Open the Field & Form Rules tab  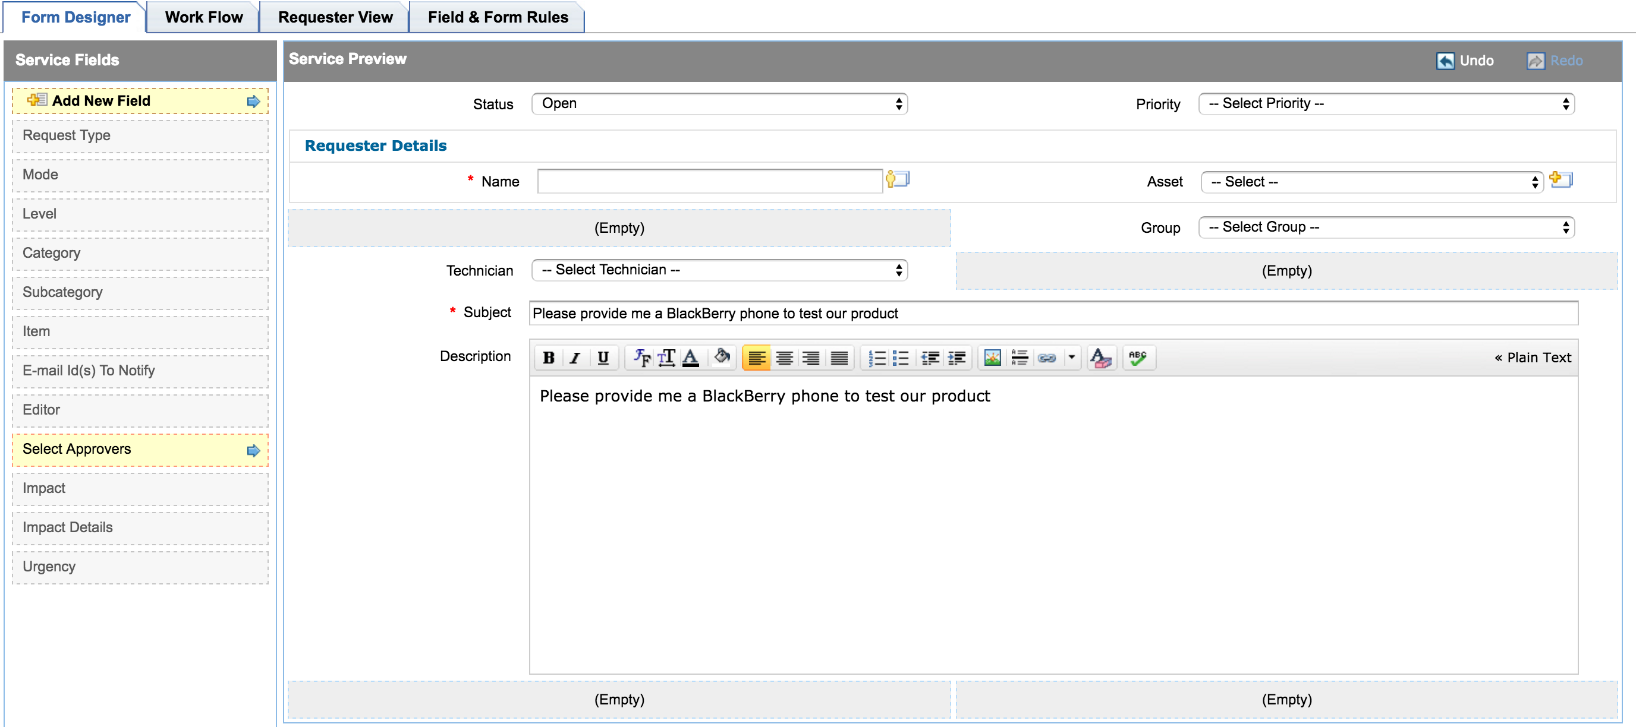pyautogui.click(x=497, y=17)
